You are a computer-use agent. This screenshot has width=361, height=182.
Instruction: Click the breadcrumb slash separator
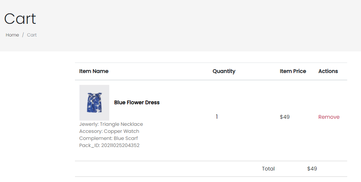[x=23, y=35]
